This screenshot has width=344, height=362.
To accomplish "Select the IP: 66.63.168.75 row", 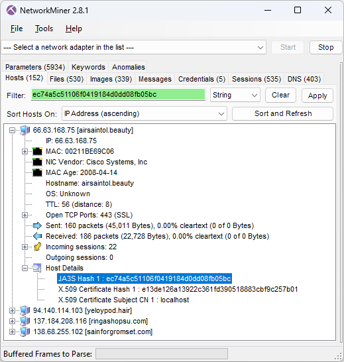I will [71, 141].
